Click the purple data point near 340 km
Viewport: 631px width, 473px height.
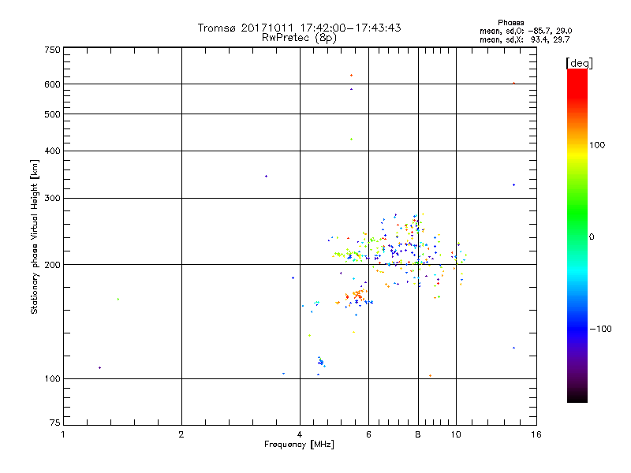coord(266,176)
